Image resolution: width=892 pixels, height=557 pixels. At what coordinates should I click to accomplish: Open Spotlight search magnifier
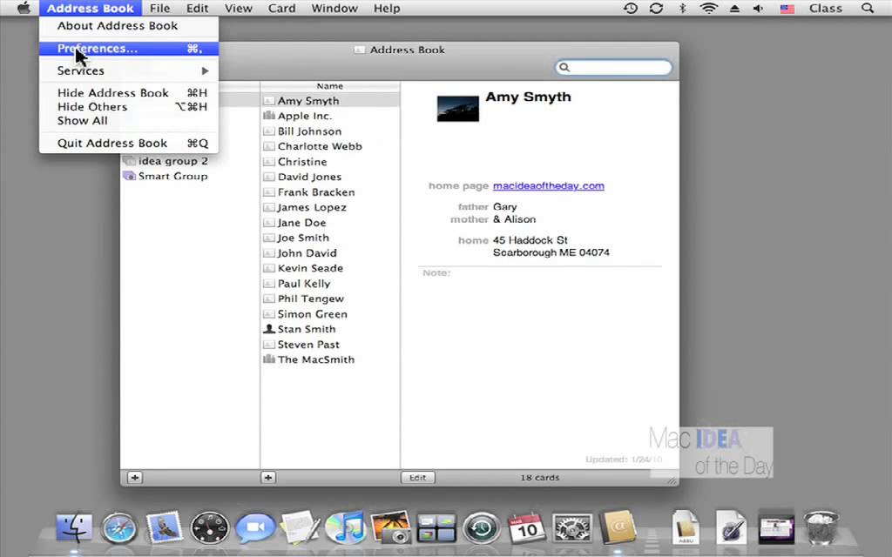(x=868, y=8)
